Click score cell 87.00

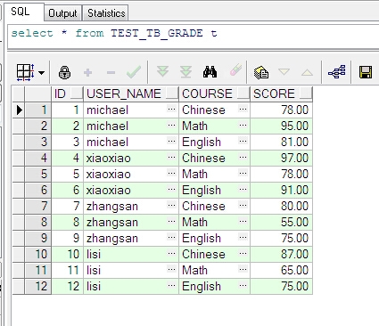pyautogui.click(x=281, y=255)
